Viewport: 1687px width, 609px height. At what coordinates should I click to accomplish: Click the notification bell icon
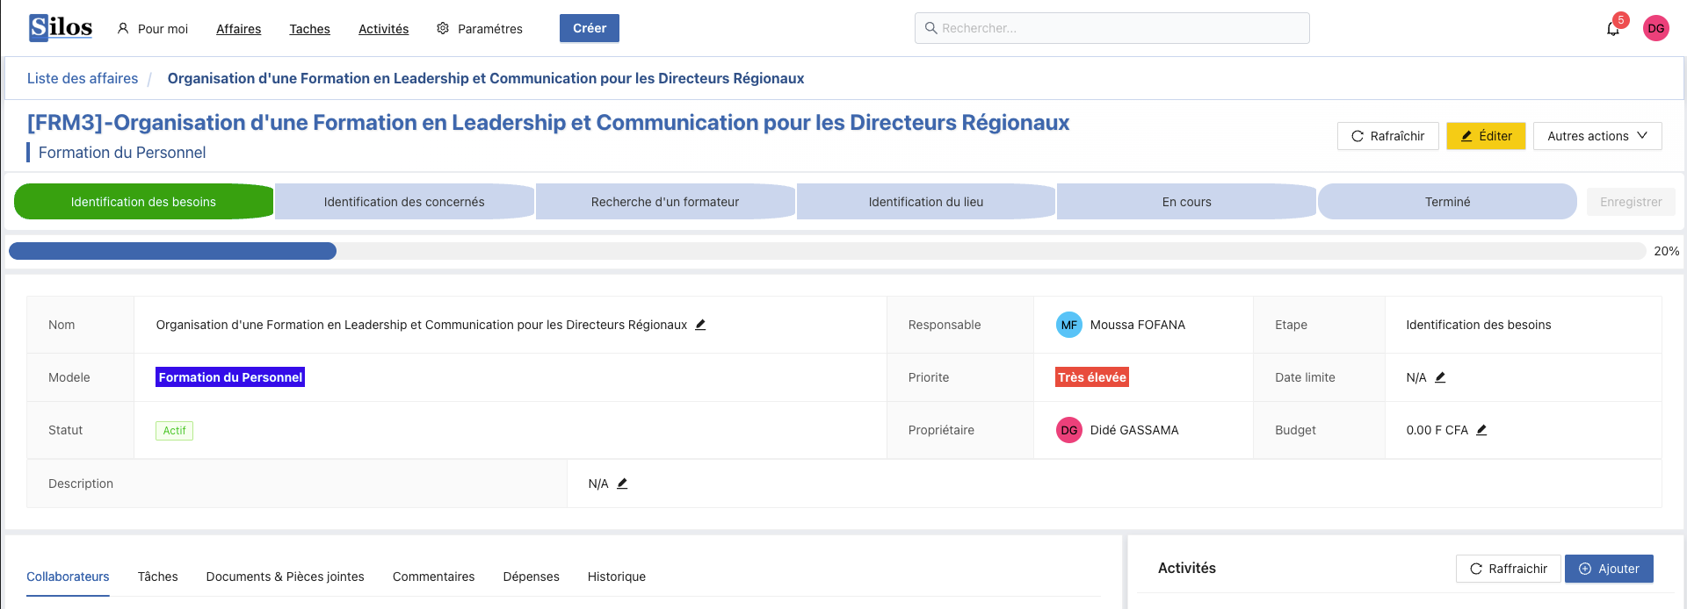[x=1612, y=29]
